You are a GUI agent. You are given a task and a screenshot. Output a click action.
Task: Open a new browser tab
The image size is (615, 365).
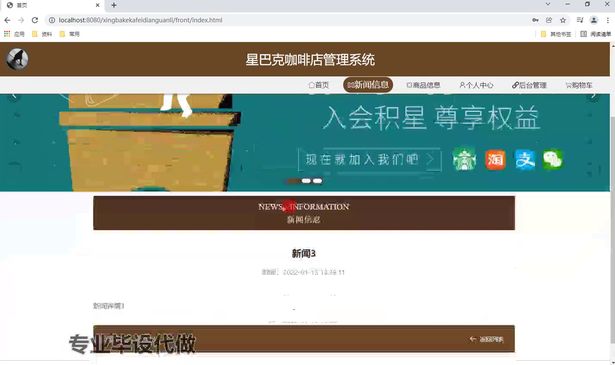[x=114, y=5]
